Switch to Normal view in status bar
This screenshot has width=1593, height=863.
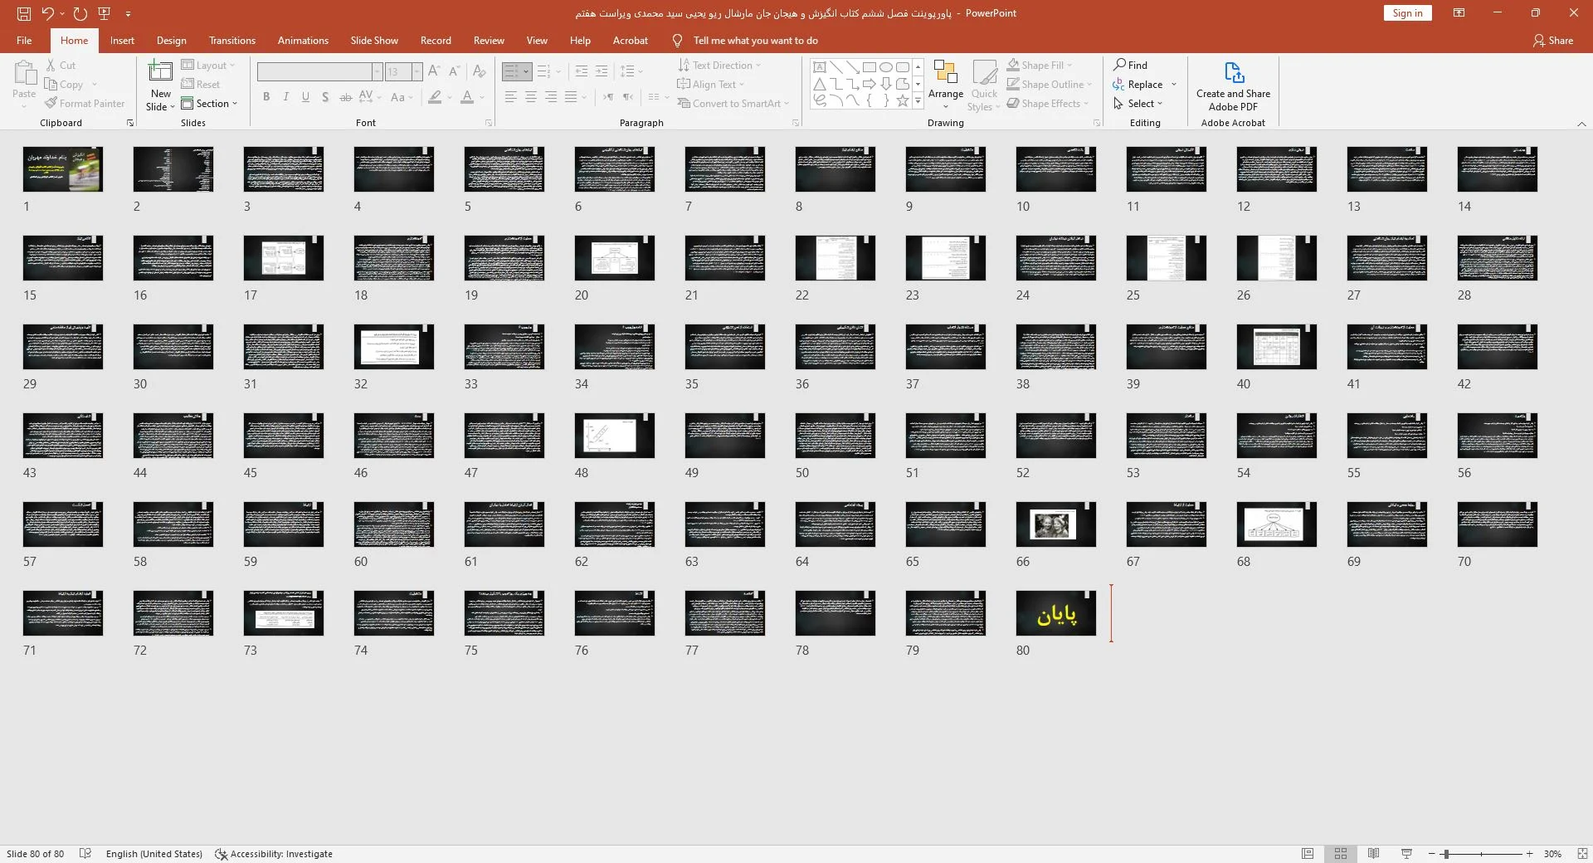click(x=1308, y=854)
